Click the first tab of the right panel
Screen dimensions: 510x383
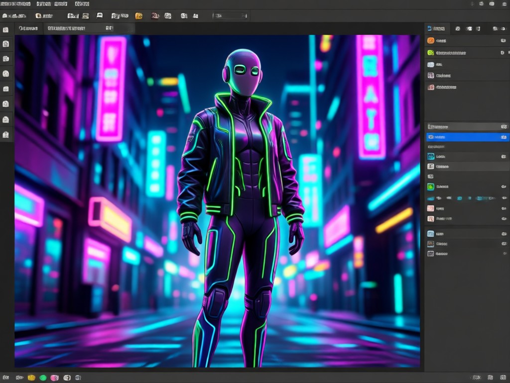pyautogui.click(x=436, y=28)
